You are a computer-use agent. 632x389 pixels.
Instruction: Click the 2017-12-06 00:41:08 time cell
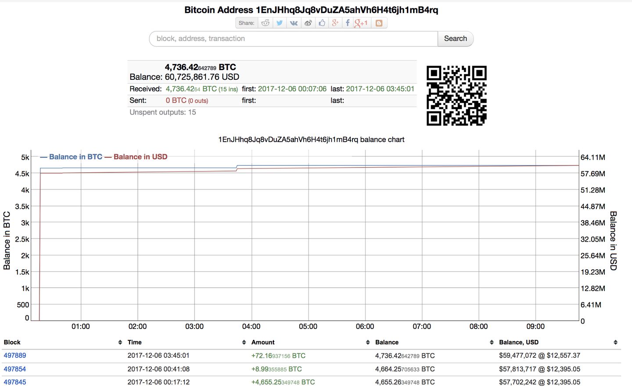(158, 369)
